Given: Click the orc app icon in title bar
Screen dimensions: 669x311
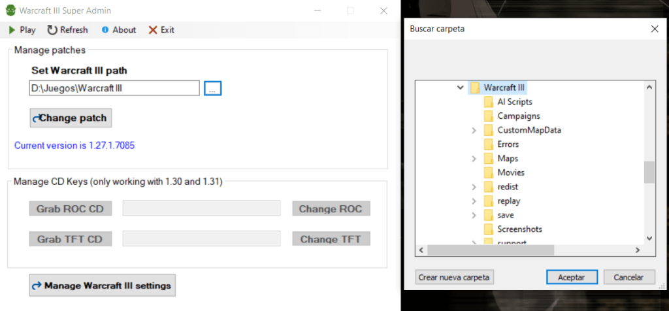Looking at the screenshot, I should point(10,10).
